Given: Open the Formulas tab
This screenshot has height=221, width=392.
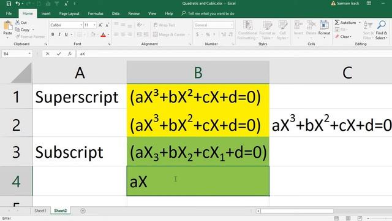Looking at the screenshot, I should click(96, 14).
